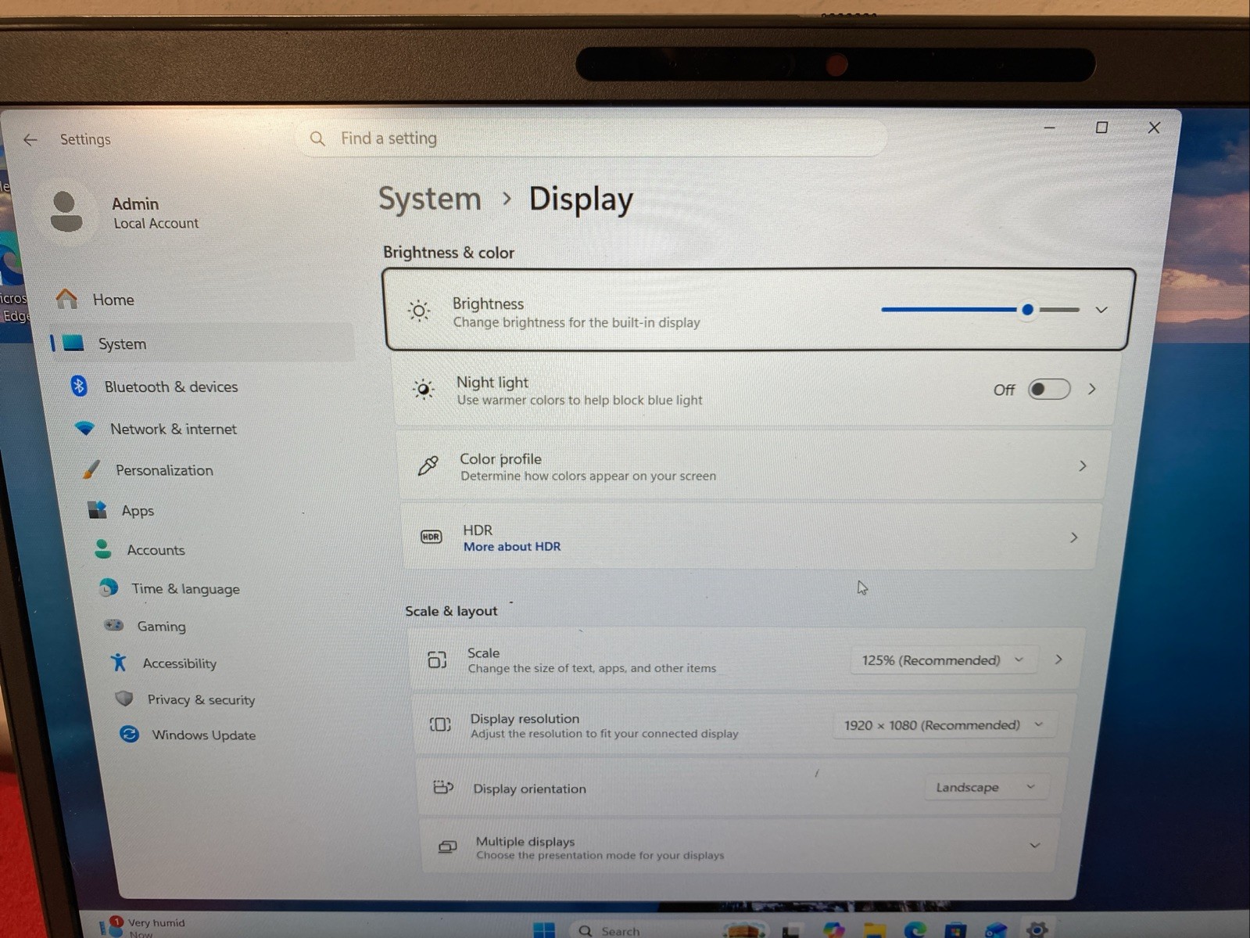Open Night light settings with the arrow
The width and height of the screenshot is (1250, 938).
[x=1092, y=389]
